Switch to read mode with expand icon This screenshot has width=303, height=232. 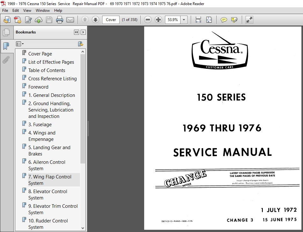click(x=249, y=20)
